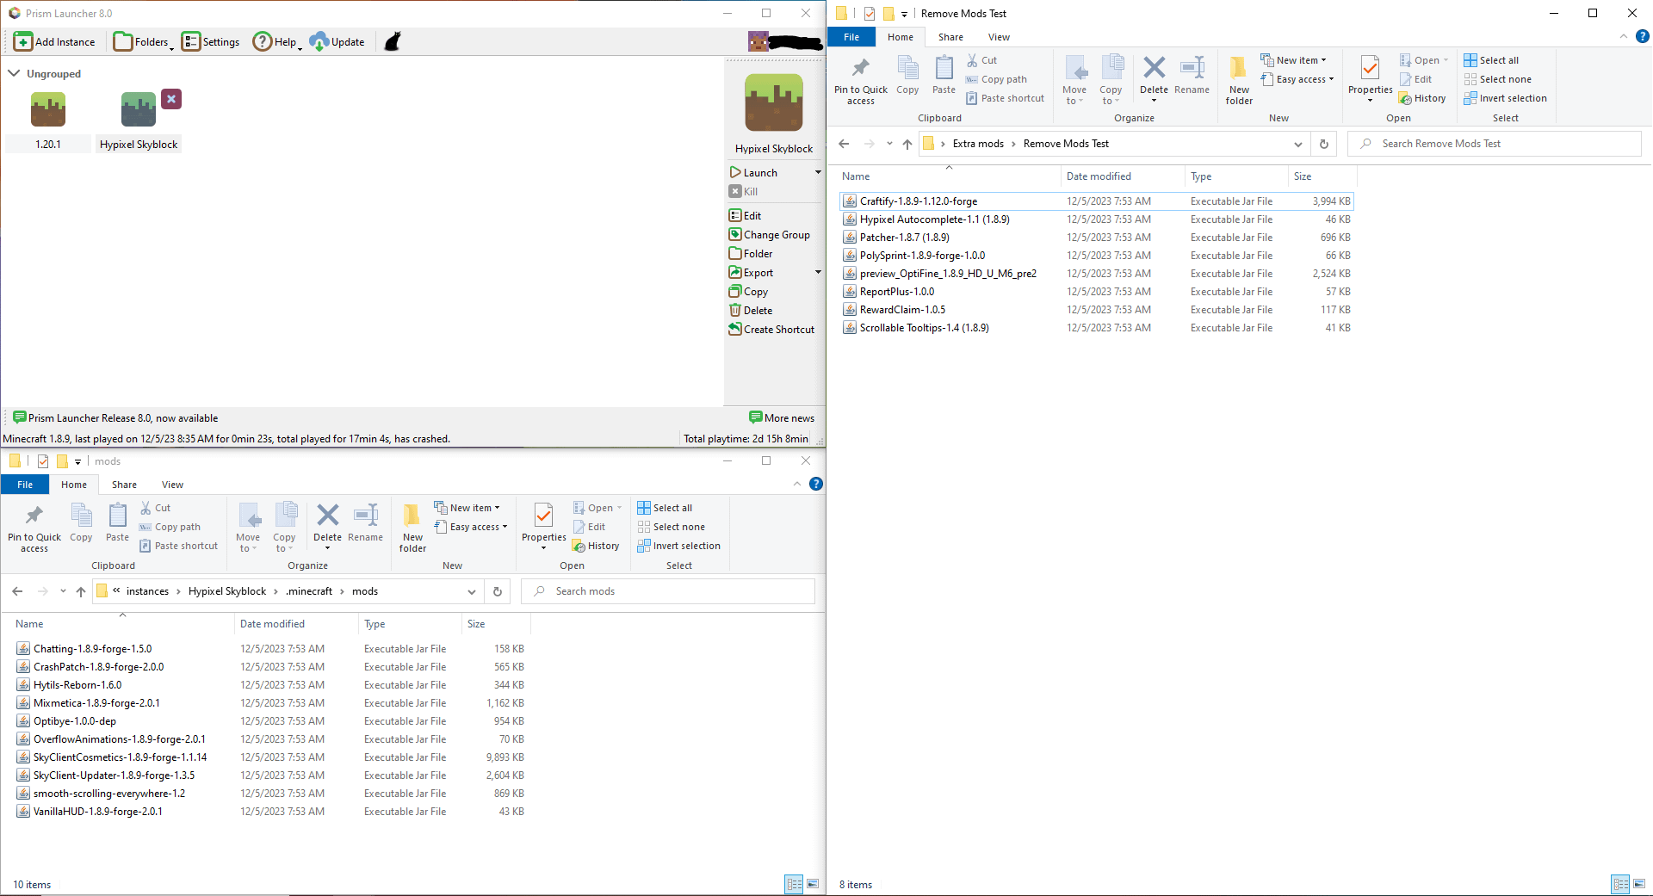Open the Folders menu in Prism Launcher
The image size is (1653, 896).
tap(144, 41)
